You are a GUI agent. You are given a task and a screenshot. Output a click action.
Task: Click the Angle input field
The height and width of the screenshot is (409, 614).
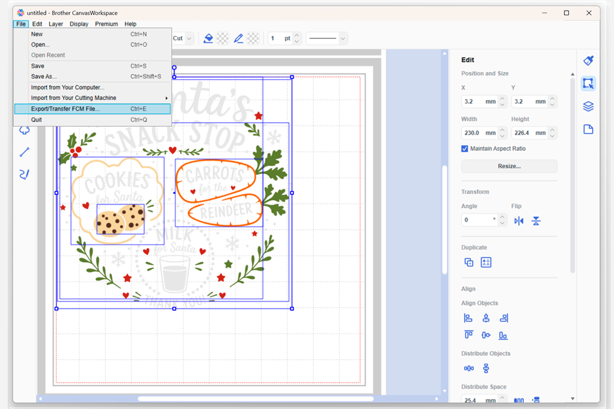[x=479, y=220]
